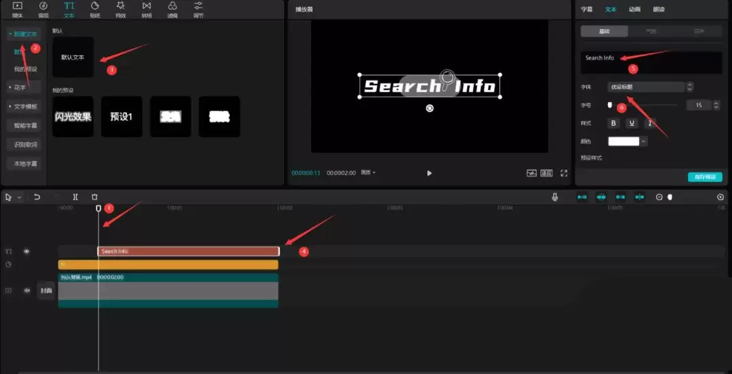Image resolution: width=732 pixels, height=374 pixels.
Task: Click the white text color swatch
Action: 624,141
